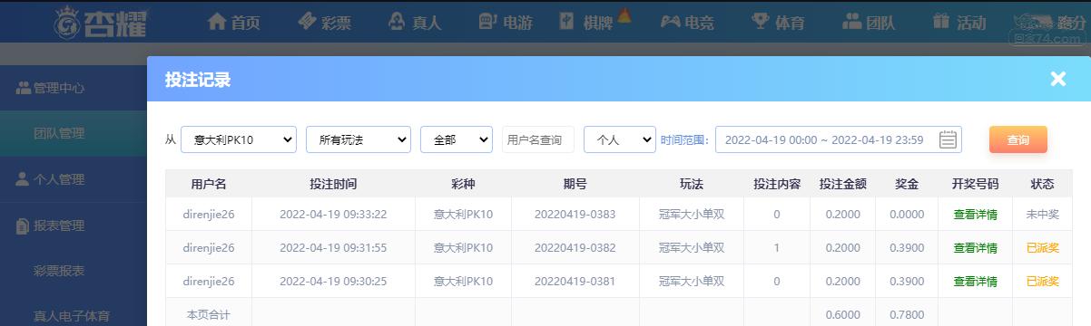
Task: Click the 已派奖 status for issue 0382
Action: 1043,248
